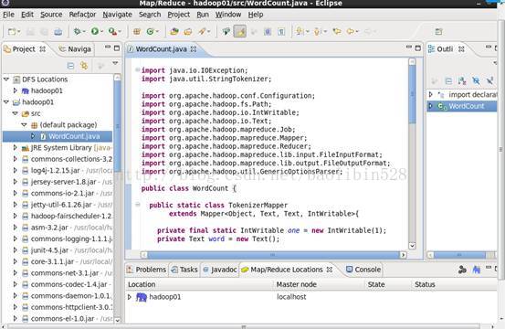Collapse the src folder node

tap(16, 113)
